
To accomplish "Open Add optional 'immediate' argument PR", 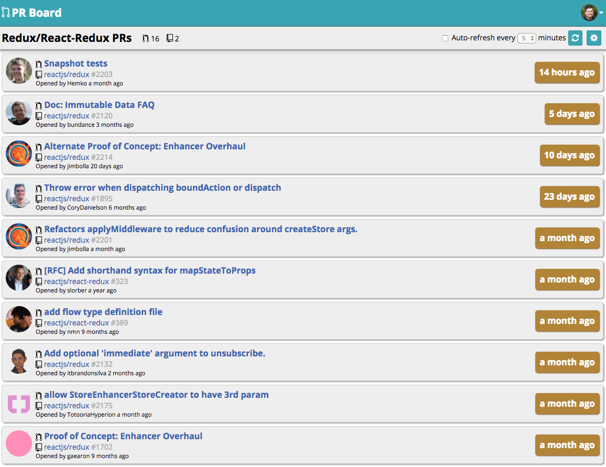I will tap(155, 353).
